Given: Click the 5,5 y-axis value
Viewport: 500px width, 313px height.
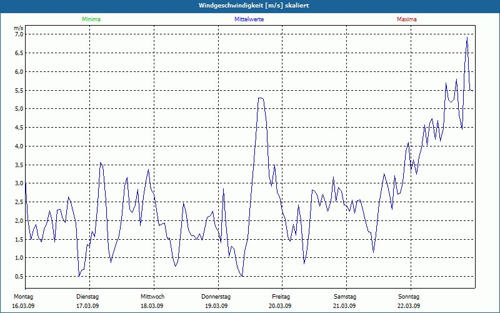Looking at the screenshot, I should click(x=19, y=90).
